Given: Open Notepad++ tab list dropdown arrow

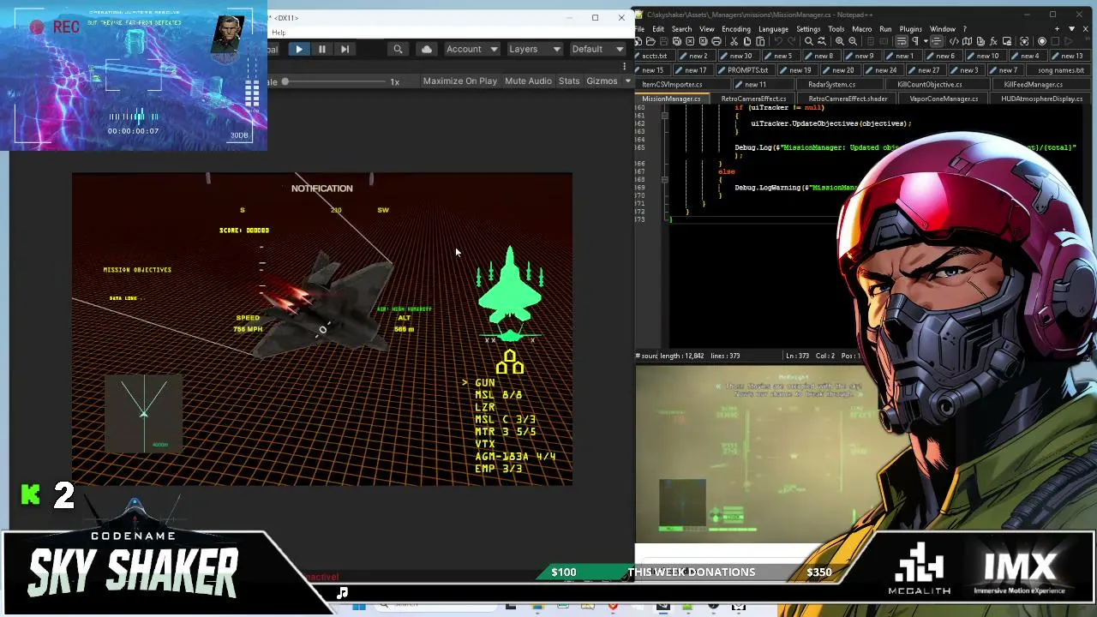Looking at the screenshot, I should click(x=1071, y=29).
